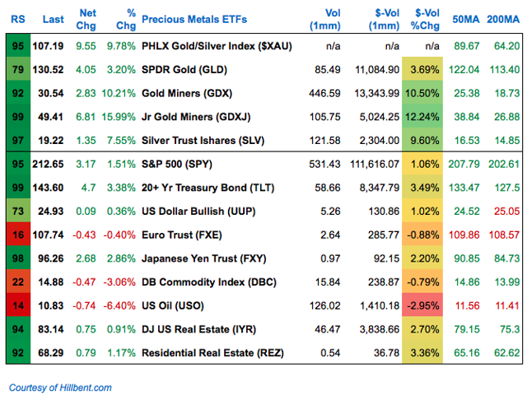Click the dollar volume 3,838.66
Viewport: 527px width, 395px height.
pos(380,329)
